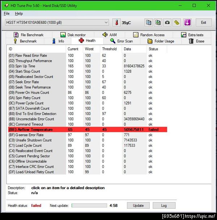Select the (BB) Uncorrectable Error Count row
This screenshot has width=217, height=220.
point(88,119)
